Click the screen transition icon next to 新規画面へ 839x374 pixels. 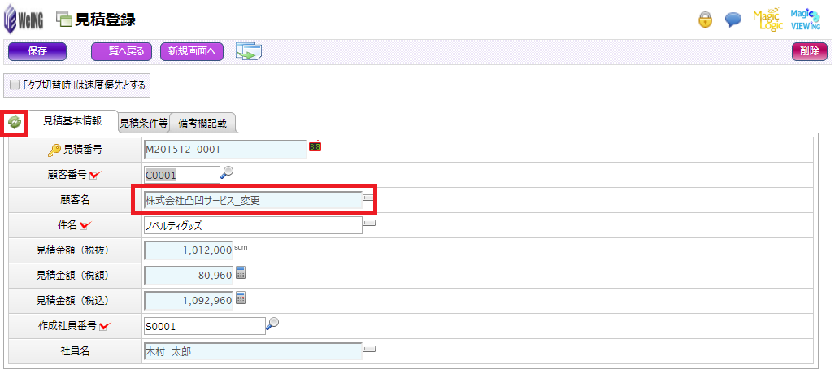point(248,51)
